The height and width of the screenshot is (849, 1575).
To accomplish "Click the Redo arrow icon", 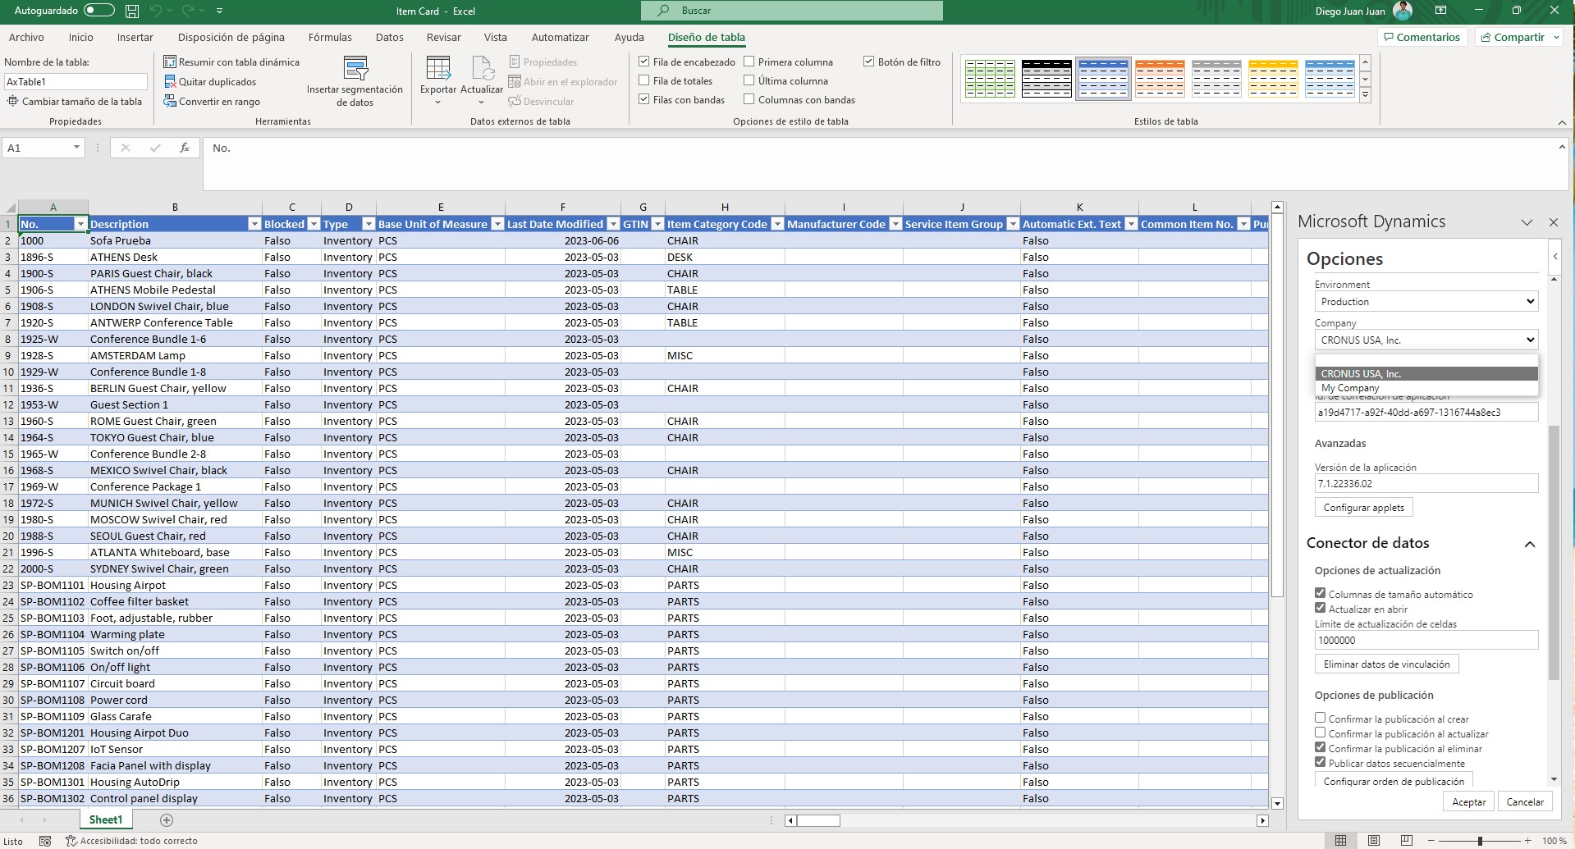I will pyautogui.click(x=187, y=11).
